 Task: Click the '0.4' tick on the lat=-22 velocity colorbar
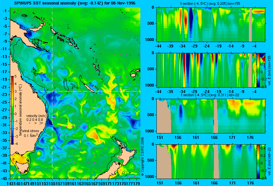(x=262, y=148)
